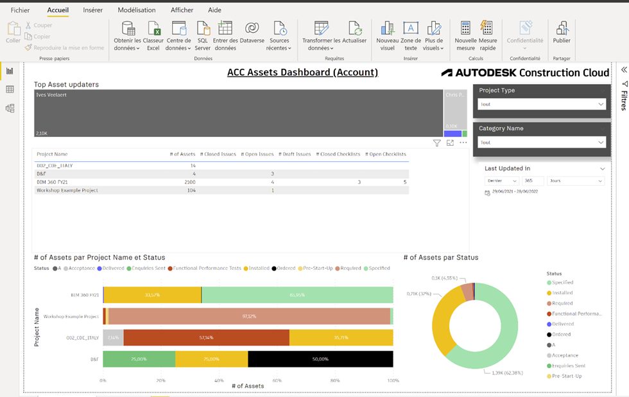Select the Insérer tab

pyautogui.click(x=92, y=10)
